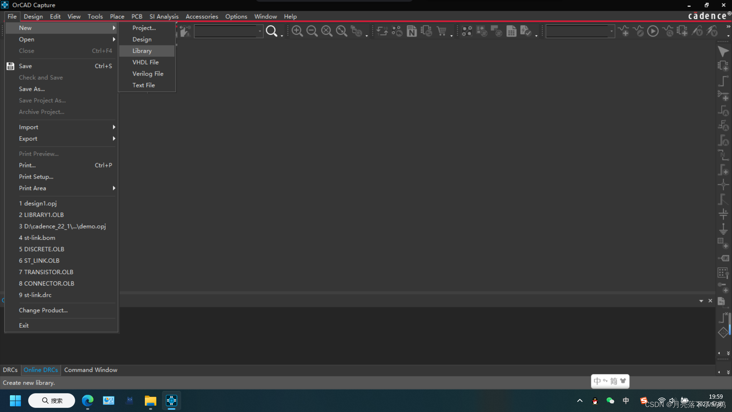Click Exit in the File menu
Image resolution: width=732 pixels, height=412 pixels.
point(61,325)
